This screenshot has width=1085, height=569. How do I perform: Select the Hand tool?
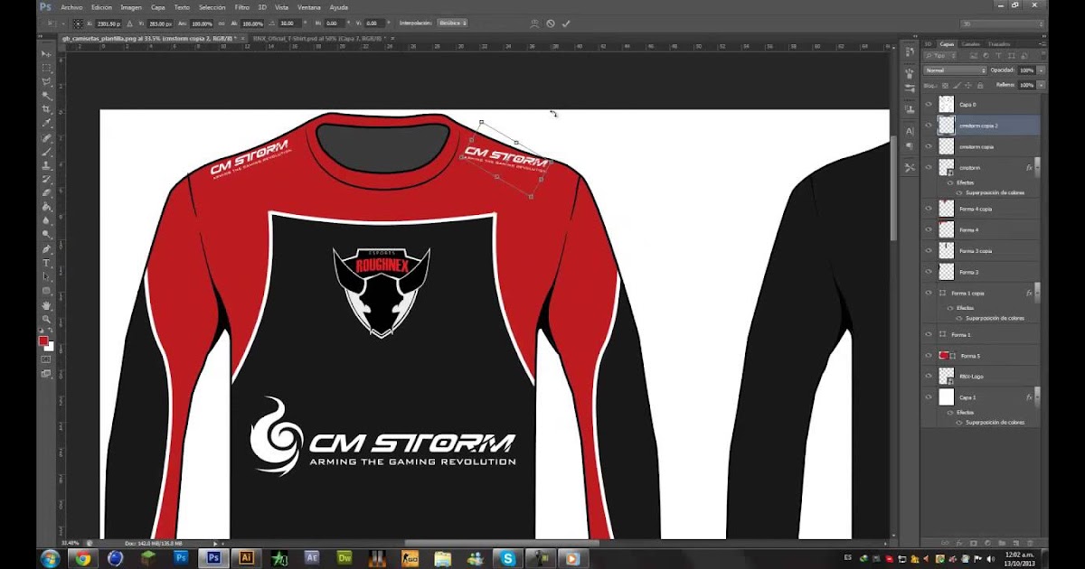pyautogui.click(x=47, y=305)
